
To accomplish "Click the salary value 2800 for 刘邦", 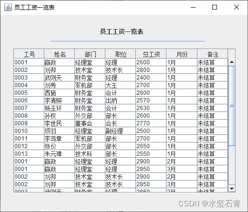I will [151, 70].
